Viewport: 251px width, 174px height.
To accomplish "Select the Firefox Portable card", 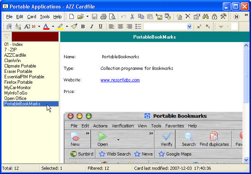I will point(31,82).
